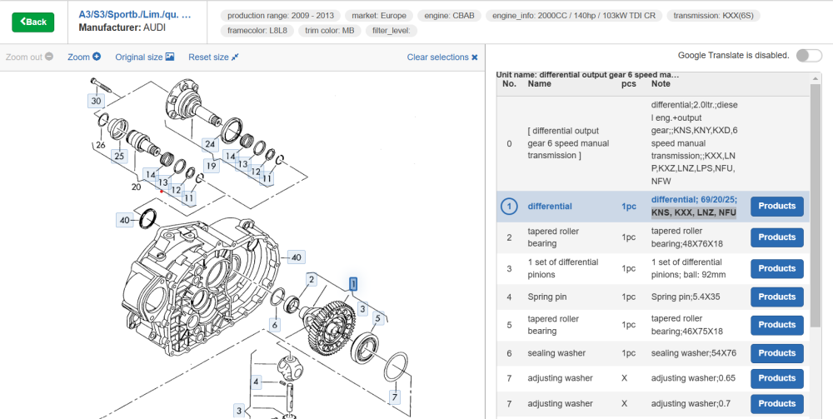
Task: Click callout 3 near bottom of diagram
Action: pyautogui.click(x=239, y=411)
